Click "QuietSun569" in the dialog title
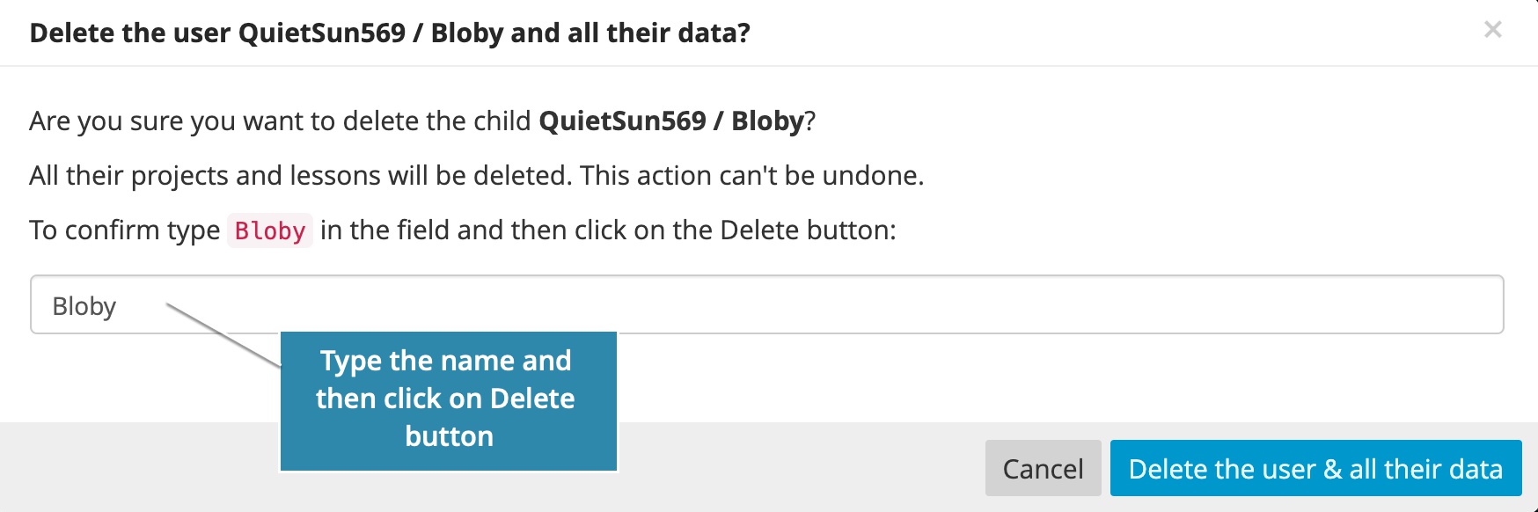Screen dimensions: 1538x512 [322, 33]
